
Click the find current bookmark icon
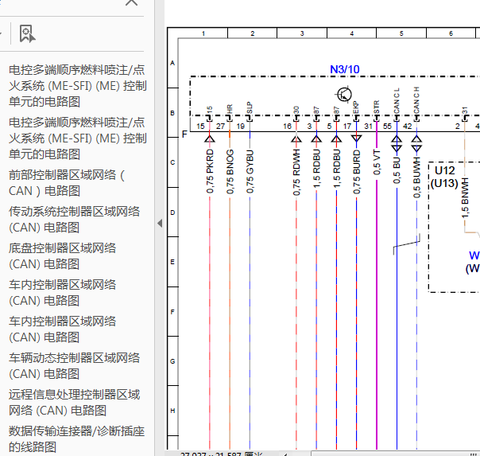(27, 33)
